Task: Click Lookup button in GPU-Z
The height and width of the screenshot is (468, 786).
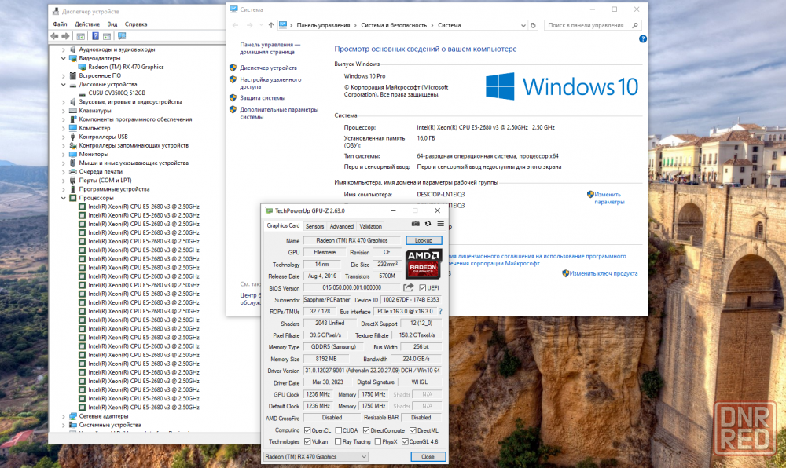Action: 424,240
